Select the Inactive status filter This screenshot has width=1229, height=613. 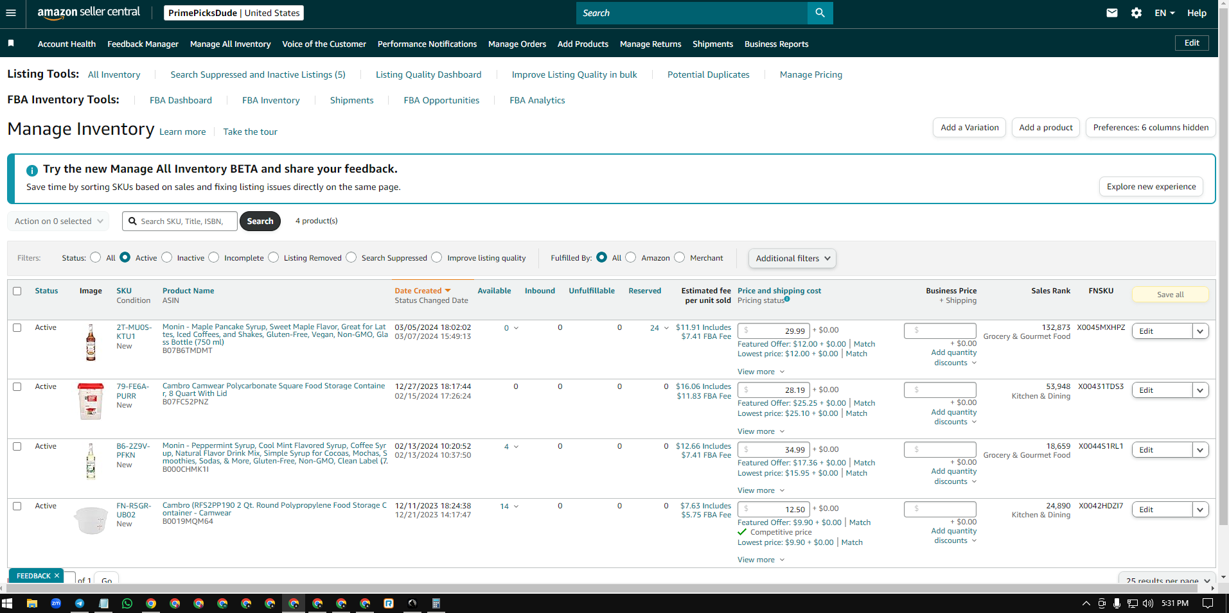click(x=167, y=257)
